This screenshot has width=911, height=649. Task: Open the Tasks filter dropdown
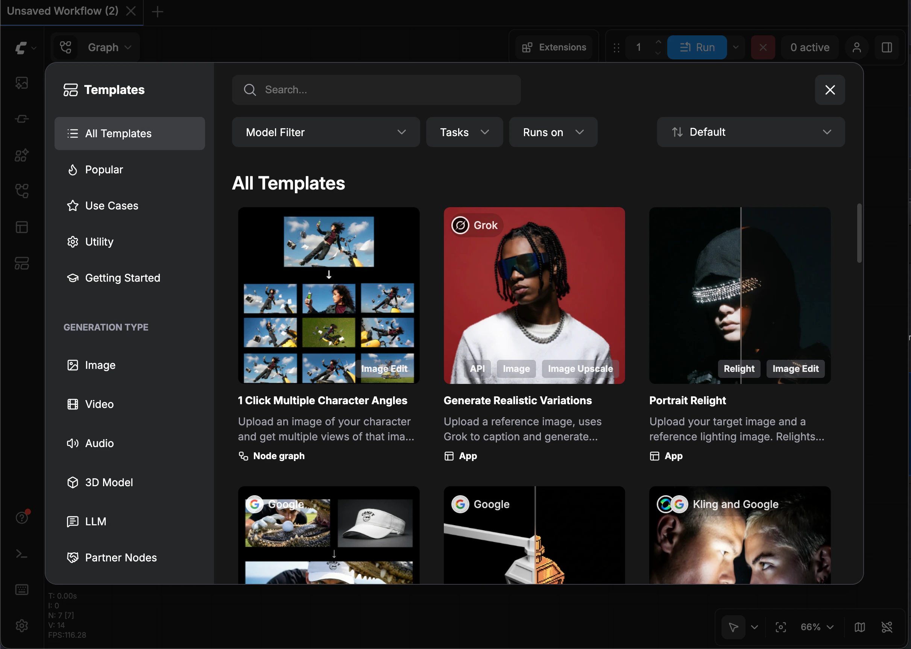[464, 132]
